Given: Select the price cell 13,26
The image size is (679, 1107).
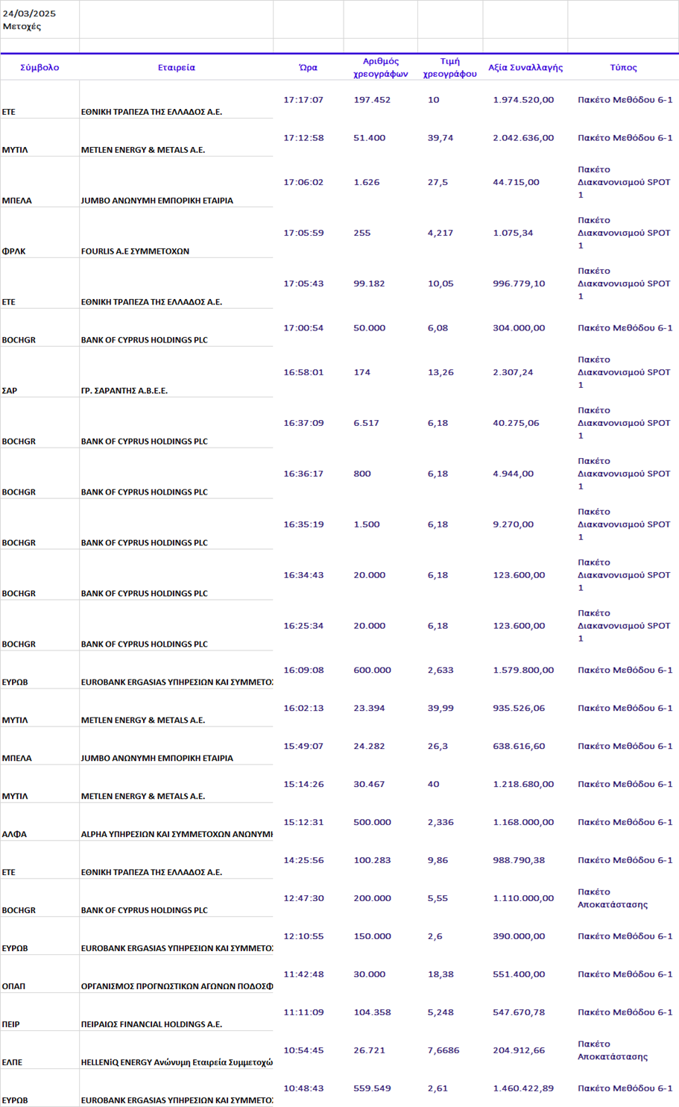Looking at the screenshot, I should click(440, 372).
